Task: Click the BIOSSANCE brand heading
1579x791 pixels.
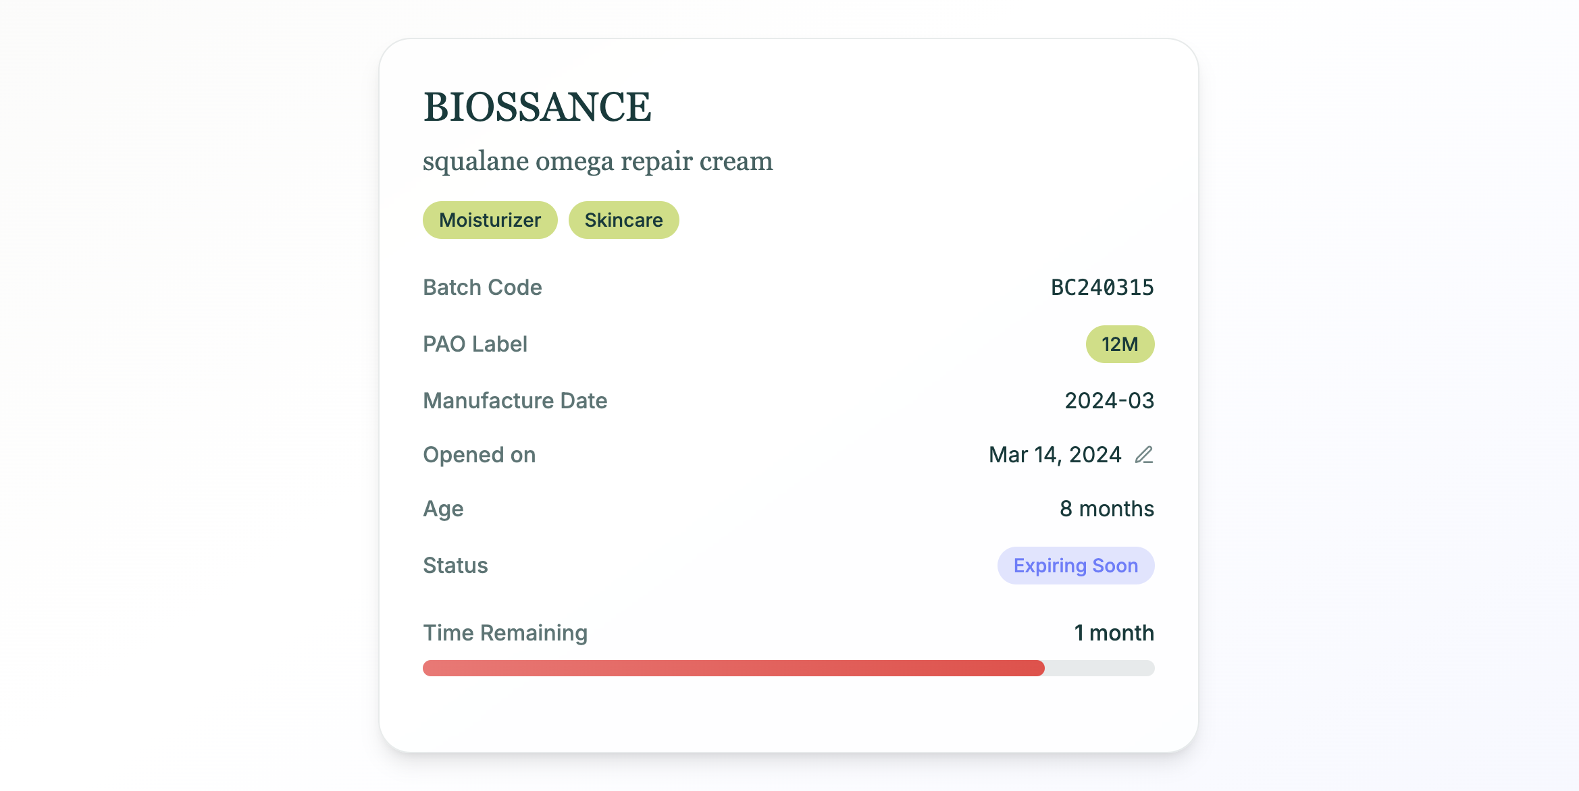Action: tap(537, 107)
